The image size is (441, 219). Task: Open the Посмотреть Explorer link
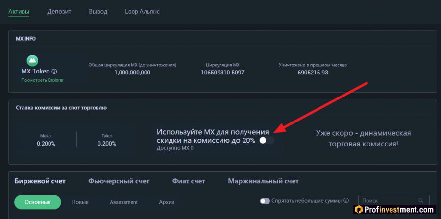pos(43,80)
